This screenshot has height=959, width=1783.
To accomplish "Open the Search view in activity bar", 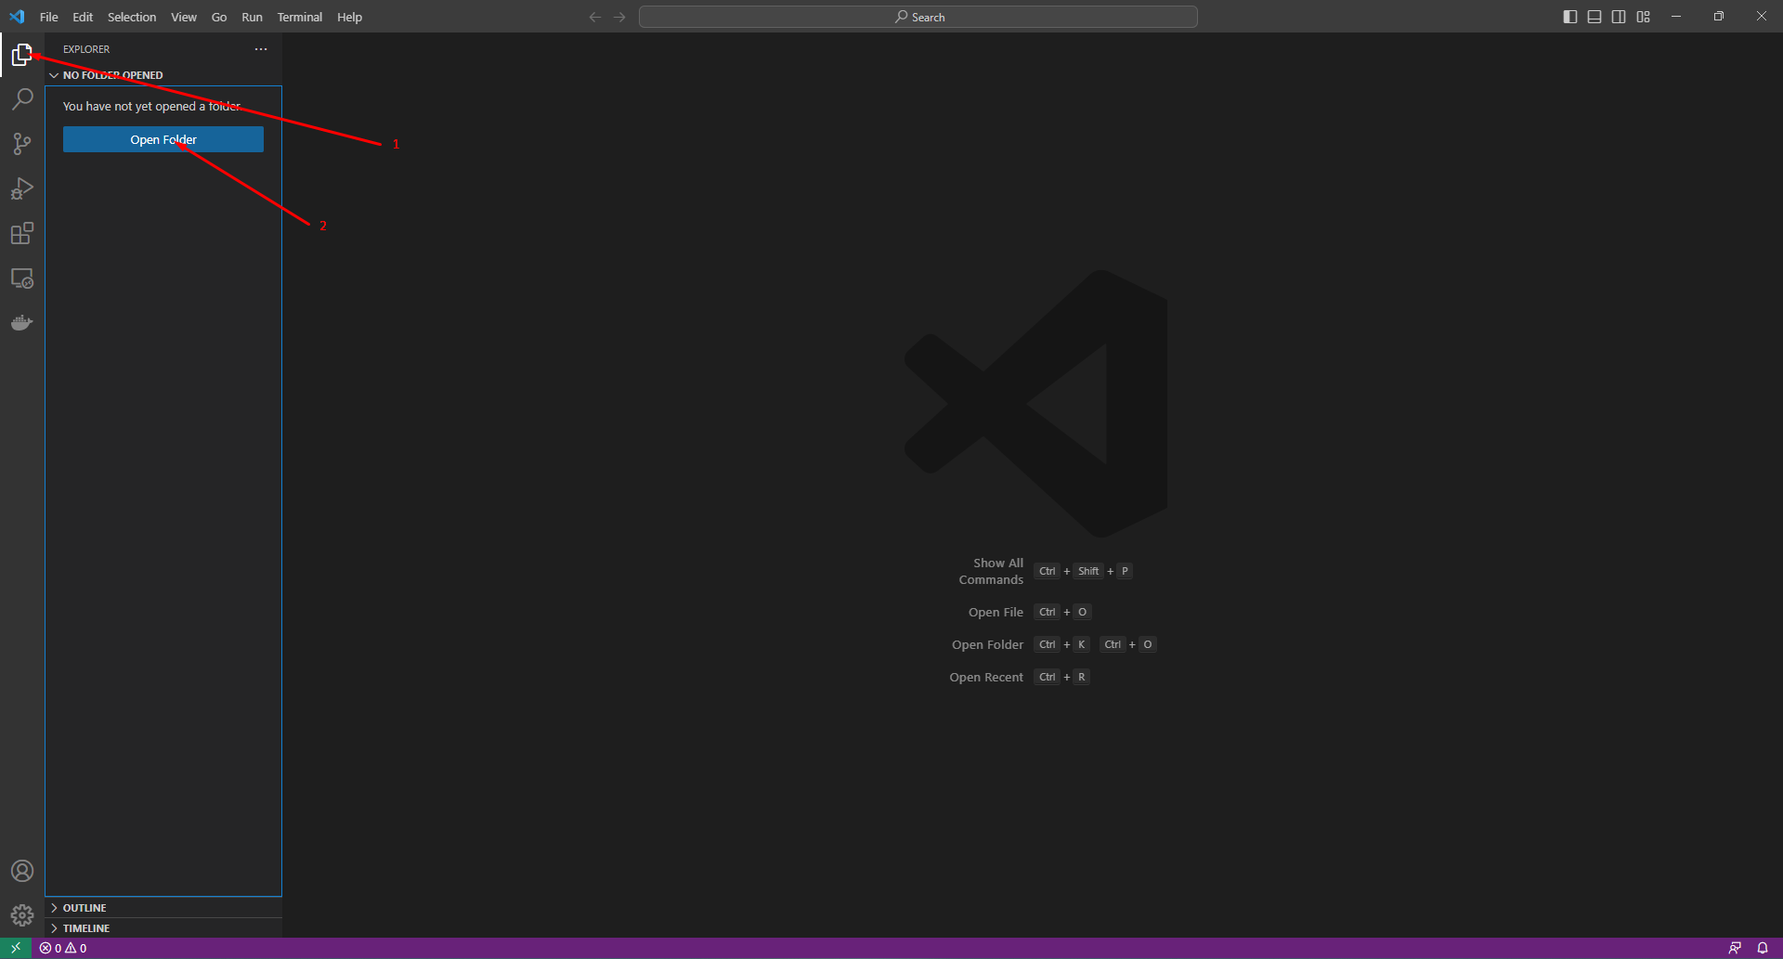I will coord(22,99).
